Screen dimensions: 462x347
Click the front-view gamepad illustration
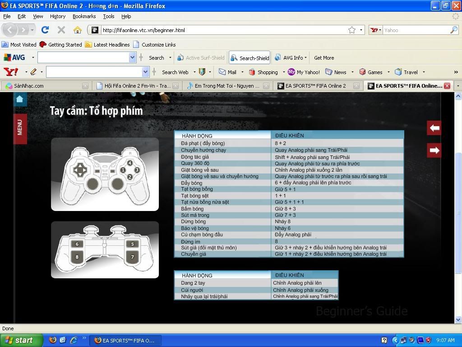(105, 174)
